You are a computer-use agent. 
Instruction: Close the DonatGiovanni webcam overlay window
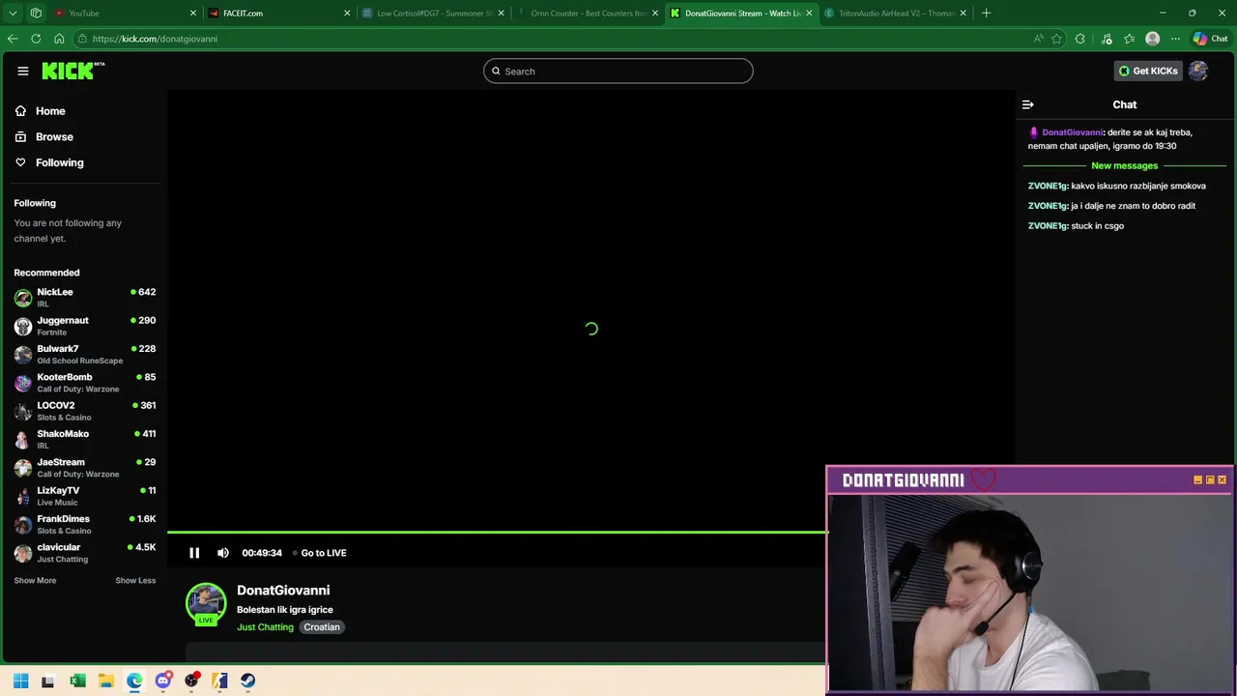pos(1222,479)
